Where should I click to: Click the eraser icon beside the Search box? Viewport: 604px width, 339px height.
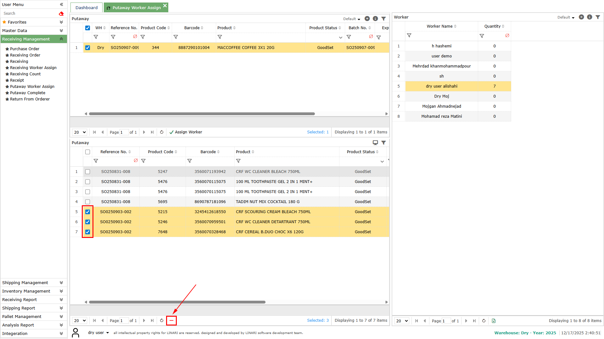pos(61,13)
